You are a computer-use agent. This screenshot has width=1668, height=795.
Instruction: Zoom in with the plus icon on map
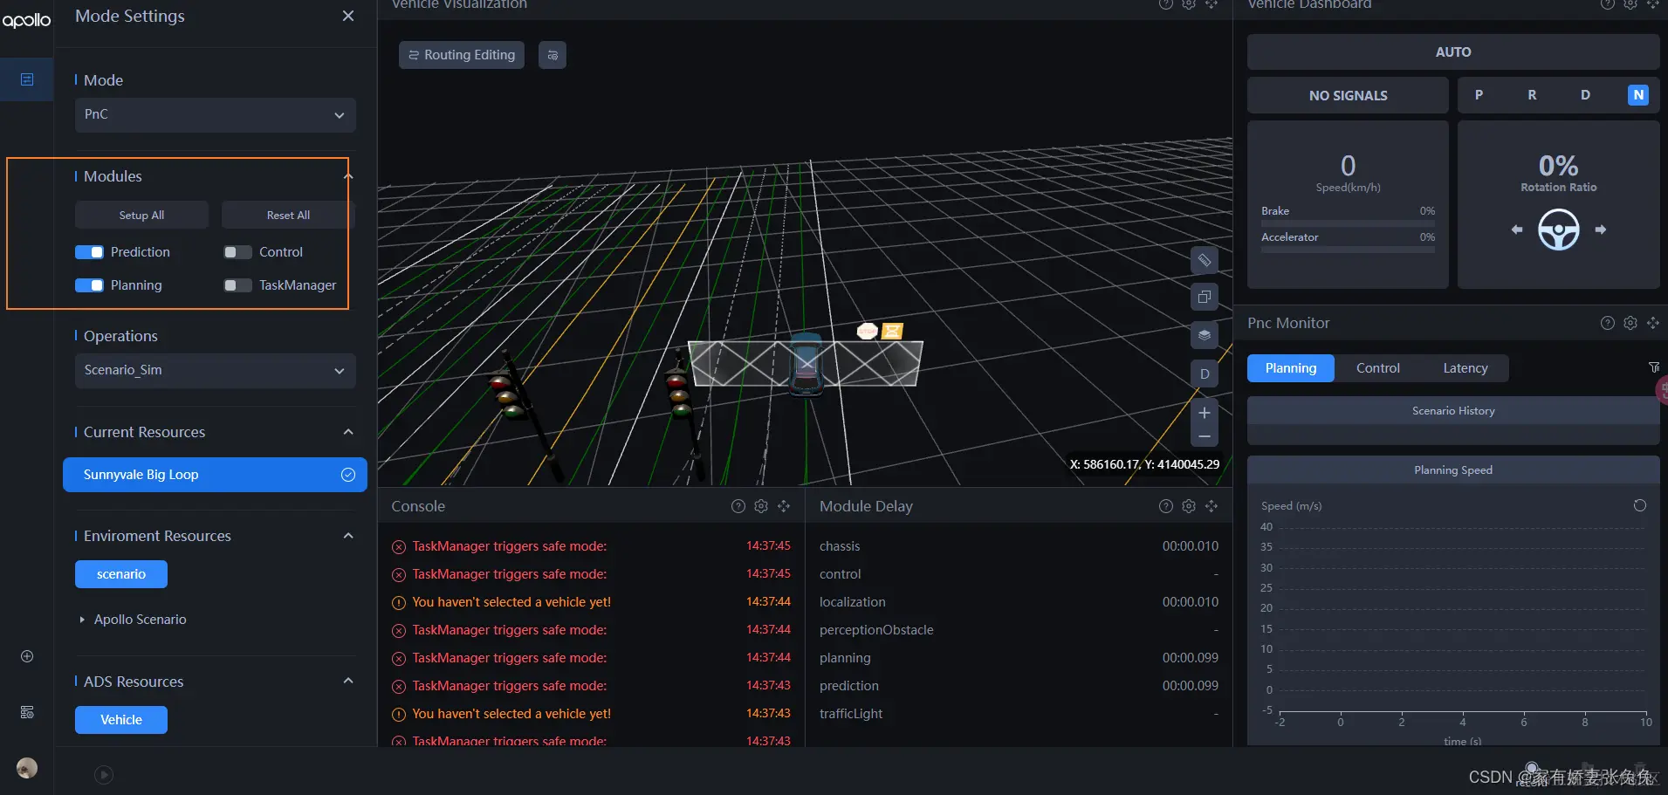click(1205, 413)
